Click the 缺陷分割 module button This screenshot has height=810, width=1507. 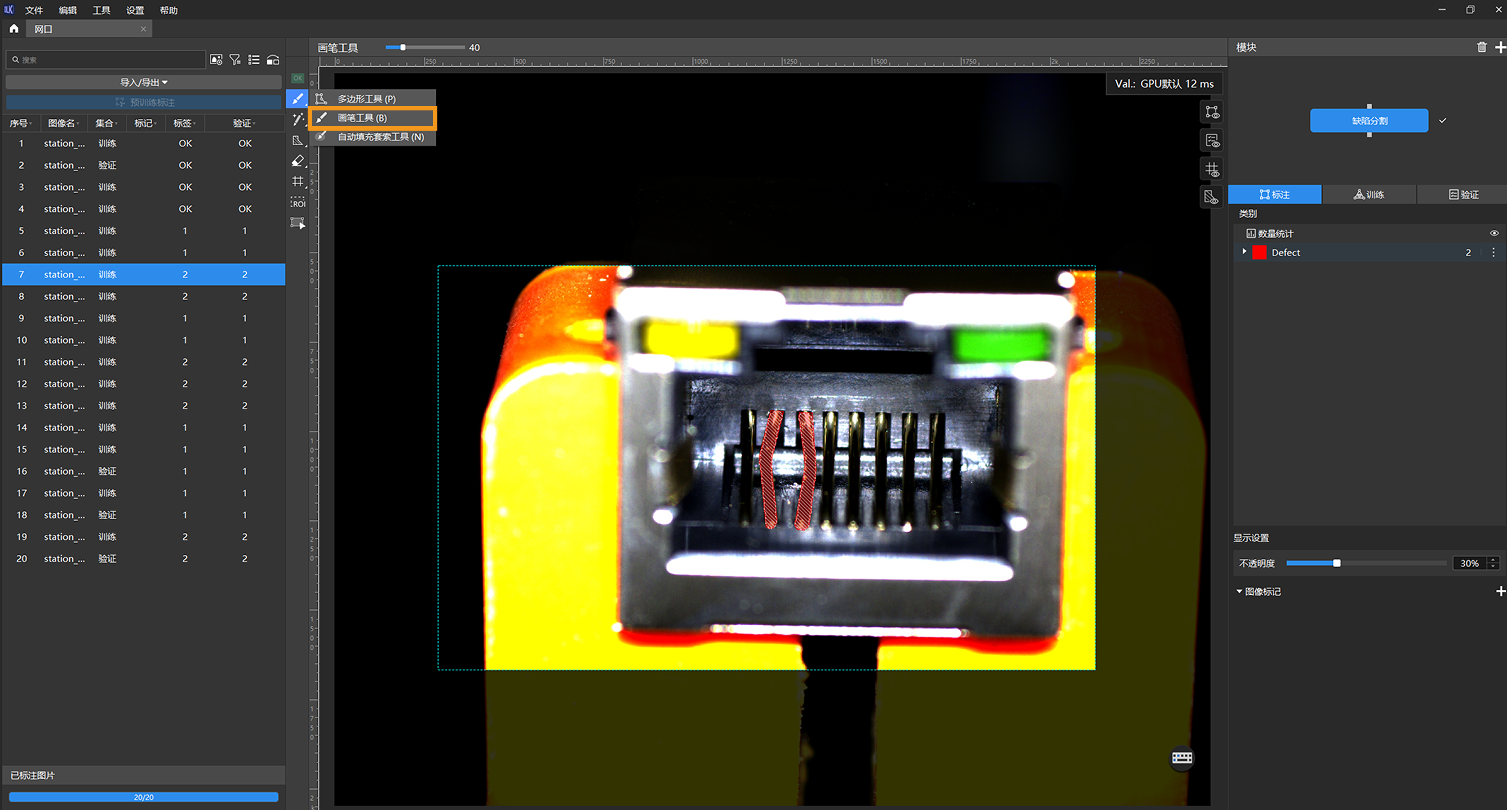[1368, 121]
